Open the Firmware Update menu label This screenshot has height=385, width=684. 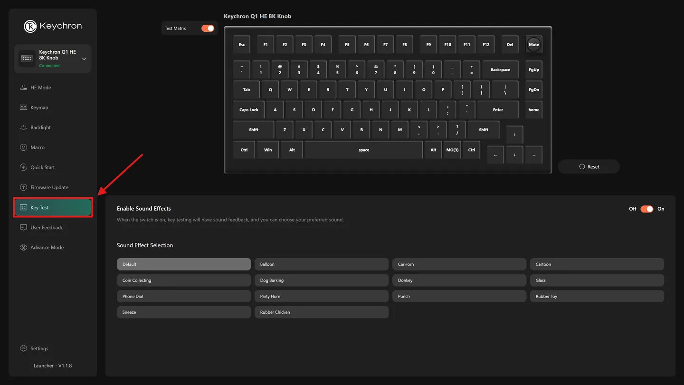tap(49, 187)
